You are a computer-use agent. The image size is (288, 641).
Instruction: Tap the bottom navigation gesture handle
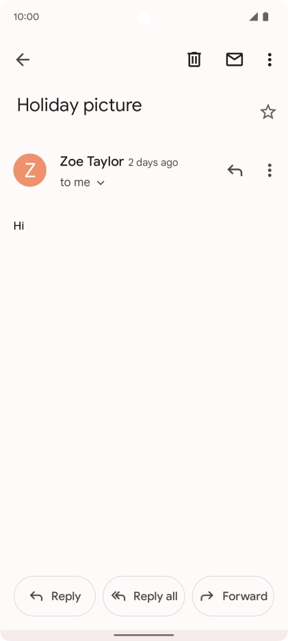[144, 635]
